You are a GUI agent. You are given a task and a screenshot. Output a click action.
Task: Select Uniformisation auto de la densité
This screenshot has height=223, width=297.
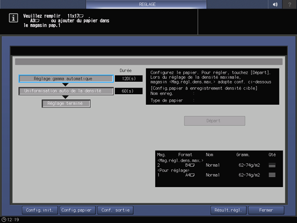click(x=66, y=91)
